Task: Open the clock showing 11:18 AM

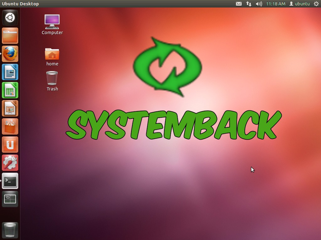Action: 276,4
